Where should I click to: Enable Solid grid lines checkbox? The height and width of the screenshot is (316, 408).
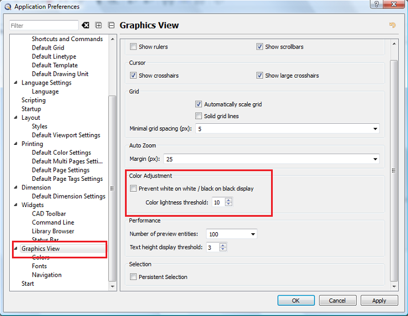coord(199,116)
